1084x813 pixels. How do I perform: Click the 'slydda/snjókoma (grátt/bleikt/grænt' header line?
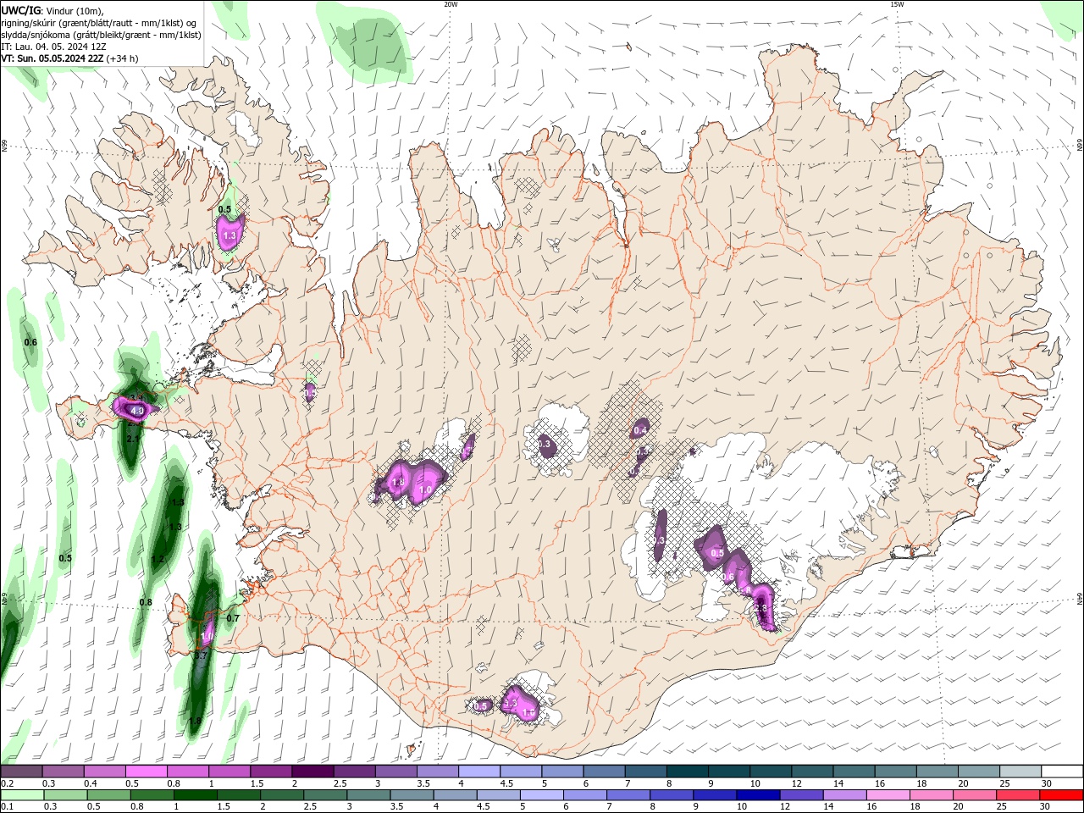[x=102, y=35]
